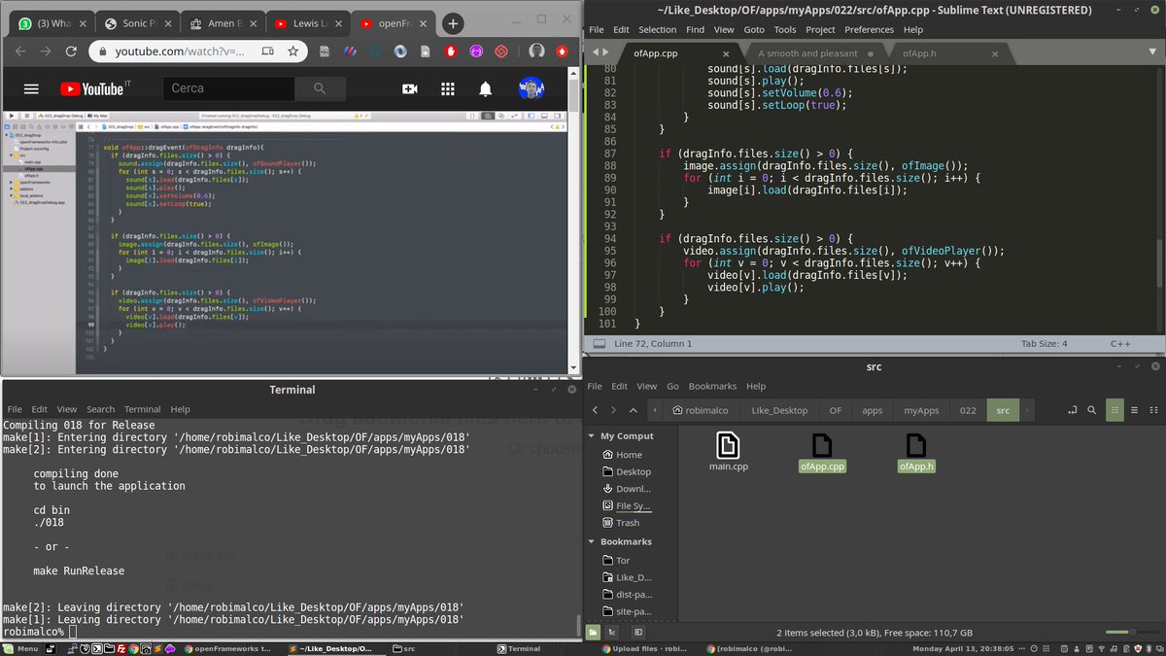Open the Tor bookmark folder
The height and width of the screenshot is (656, 1166).
point(623,561)
